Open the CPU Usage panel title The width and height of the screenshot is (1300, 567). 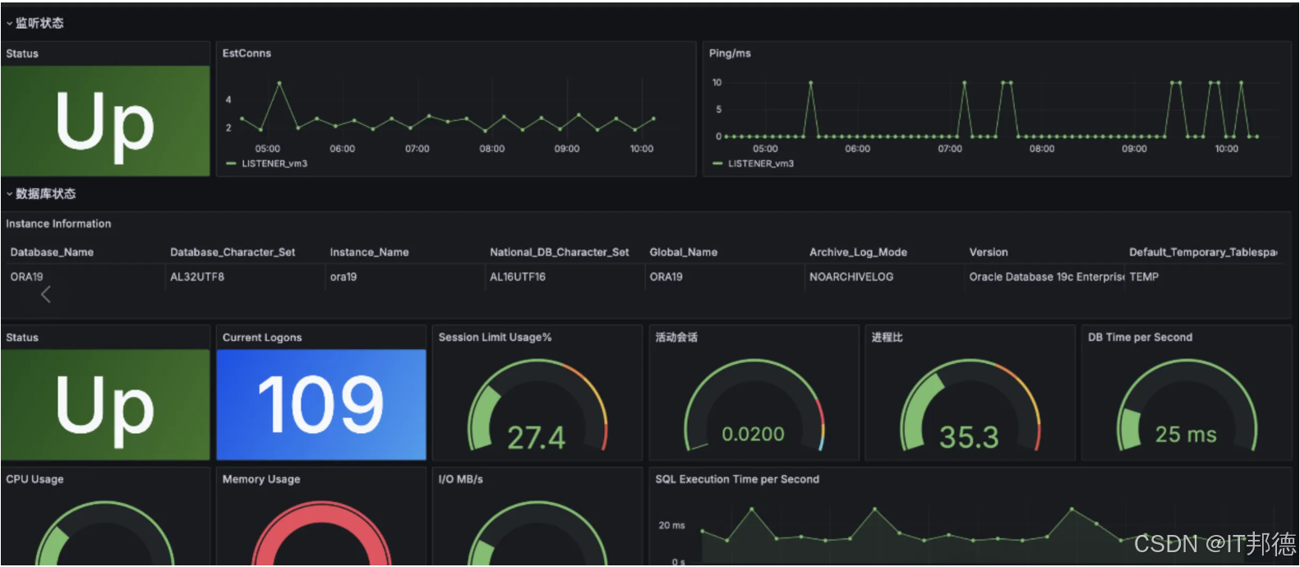[35, 479]
